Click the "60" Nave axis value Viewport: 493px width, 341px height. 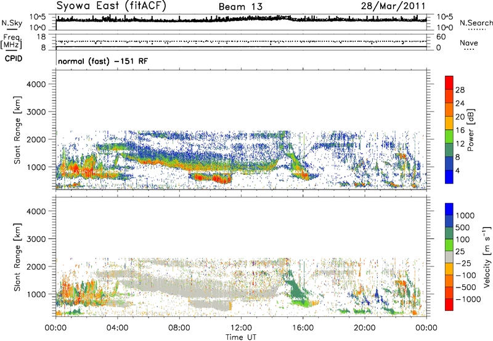[x=441, y=37]
